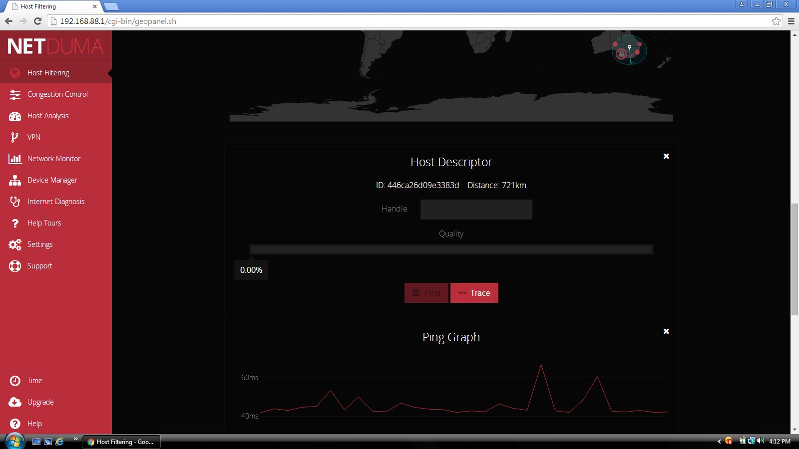Click the Ping button

tap(426, 293)
